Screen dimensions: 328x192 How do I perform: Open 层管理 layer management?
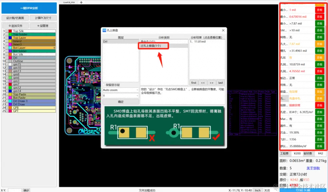43,26
